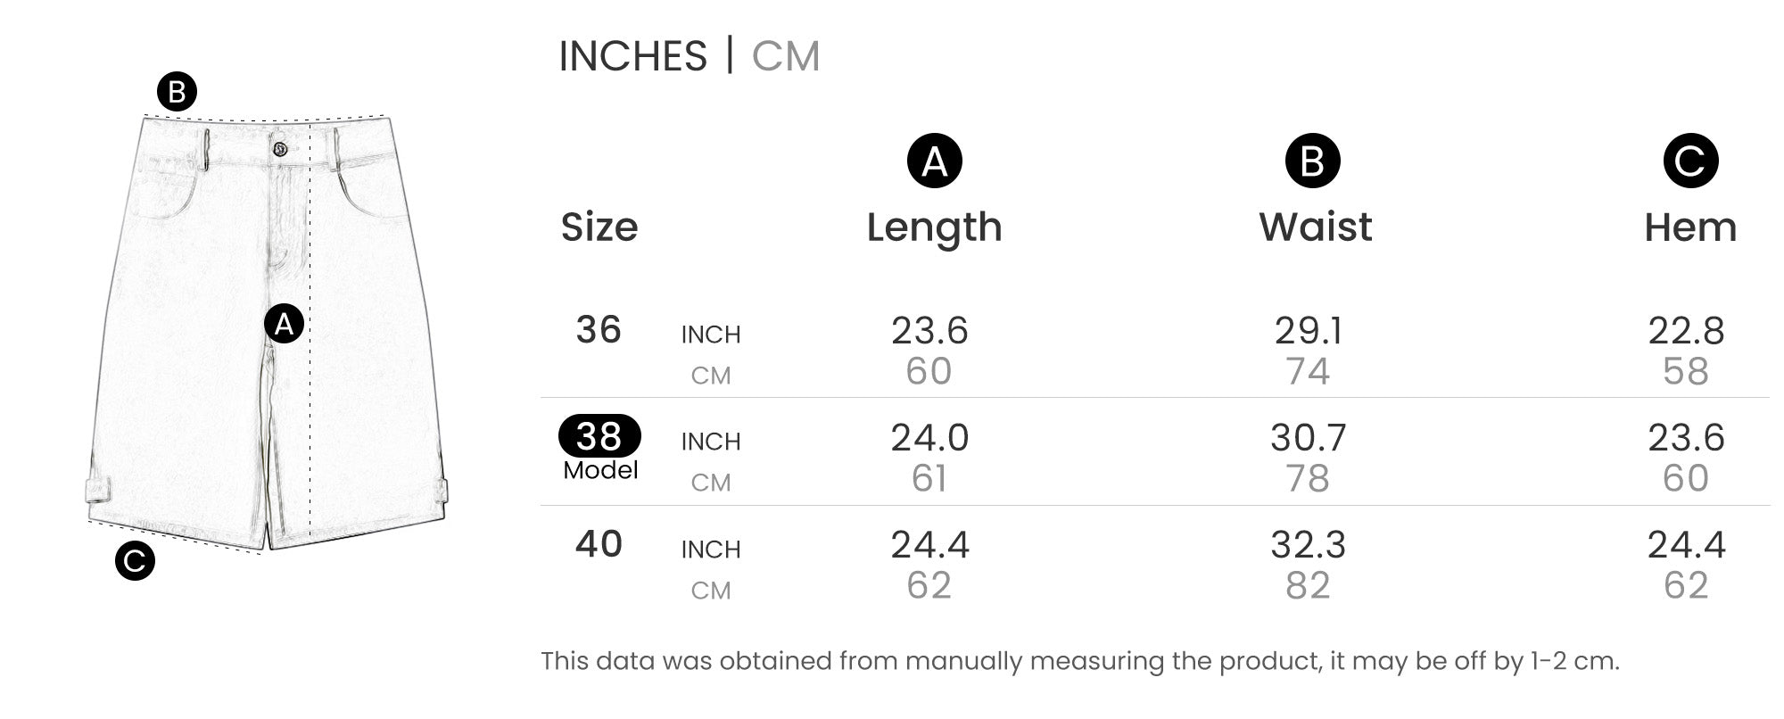Click the B circle above Waist column
The width and height of the screenshot is (1784, 719).
click(1312, 161)
